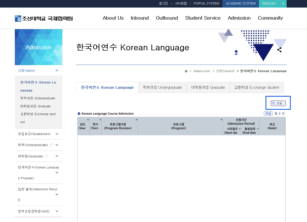The width and height of the screenshot is (307, 222).
Task: Switch to the 교환학생 Exchange student tab
Action: point(256,87)
